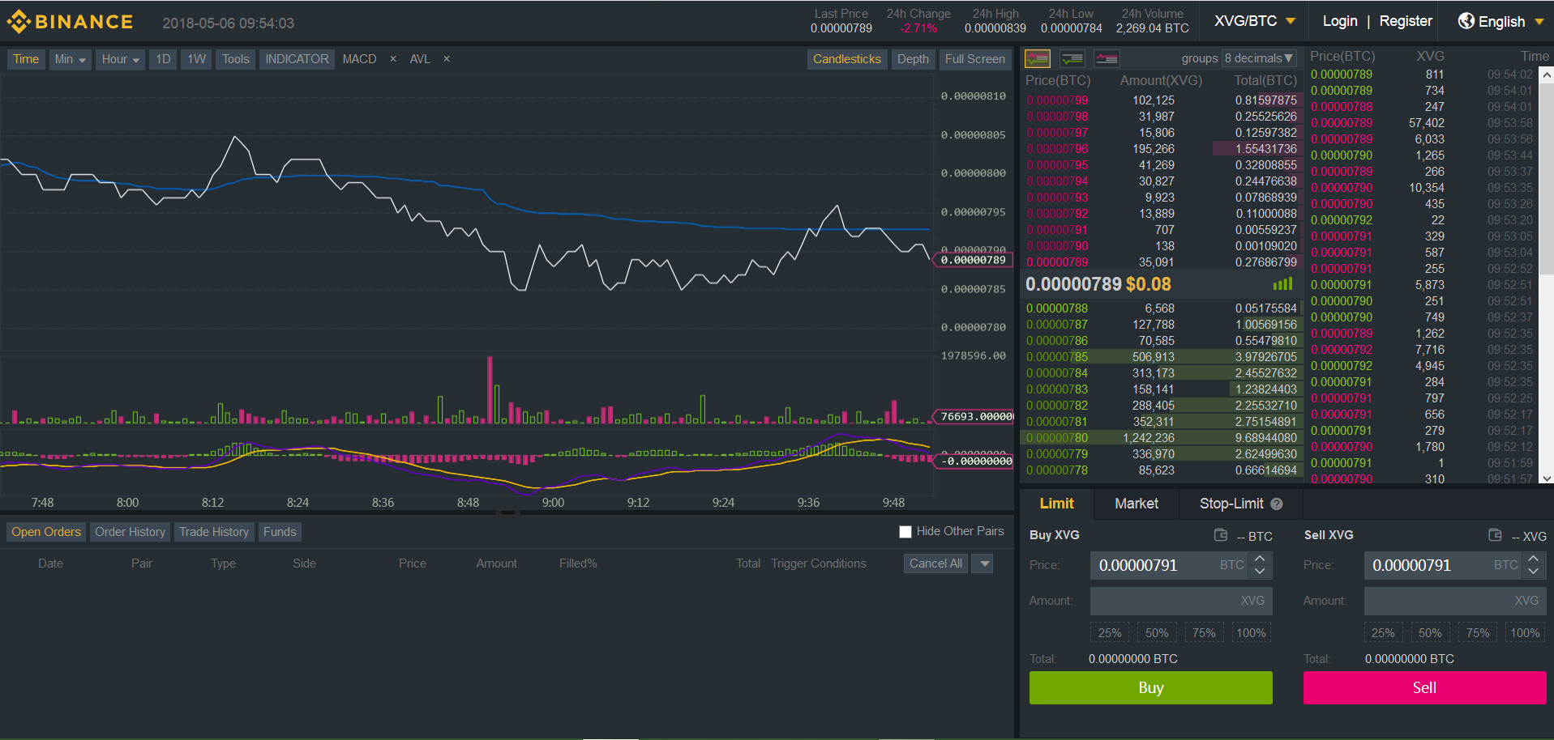Show buy orders only view icon
1554x740 pixels.
[x=1072, y=58]
